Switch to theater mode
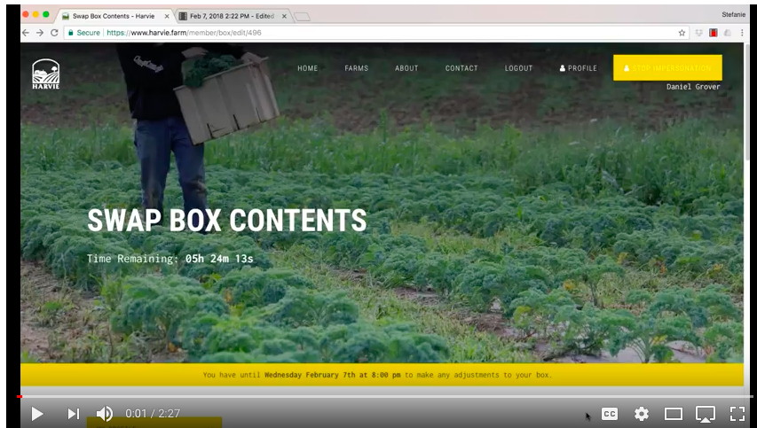Viewport: 757px width, 428px height. click(x=673, y=414)
